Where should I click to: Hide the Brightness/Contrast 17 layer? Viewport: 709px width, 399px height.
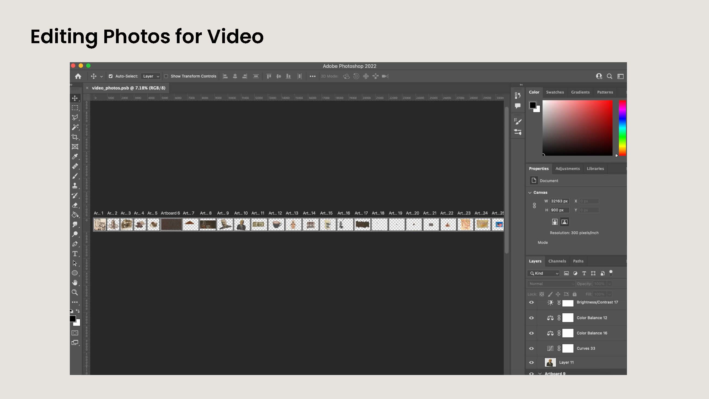pyautogui.click(x=531, y=302)
